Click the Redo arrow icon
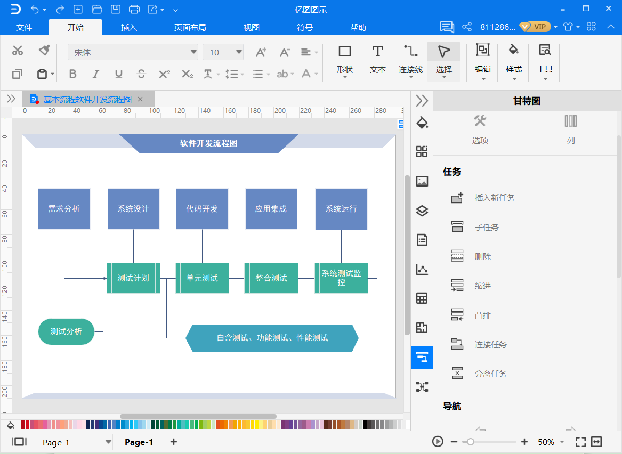The image size is (622, 454). click(x=60, y=9)
